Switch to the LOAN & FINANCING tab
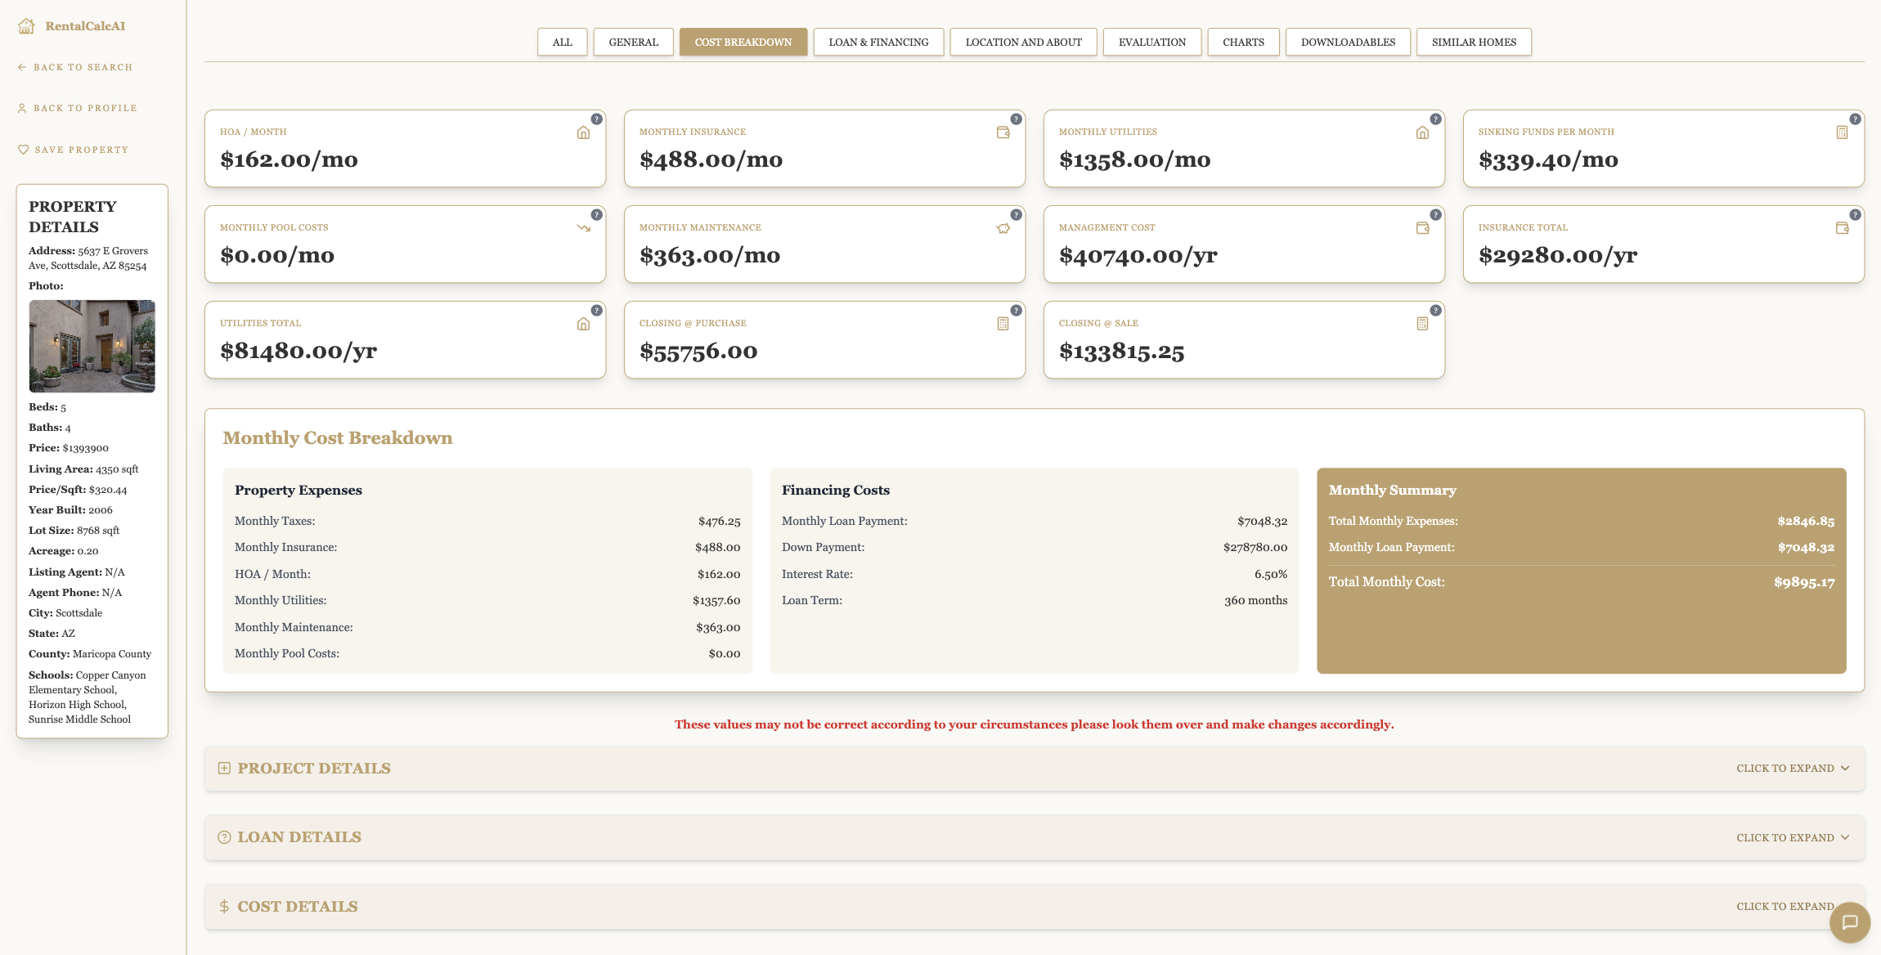1881x955 pixels. (x=878, y=41)
